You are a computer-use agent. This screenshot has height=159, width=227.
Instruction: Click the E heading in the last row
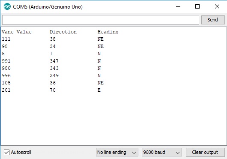tap(99, 90)
